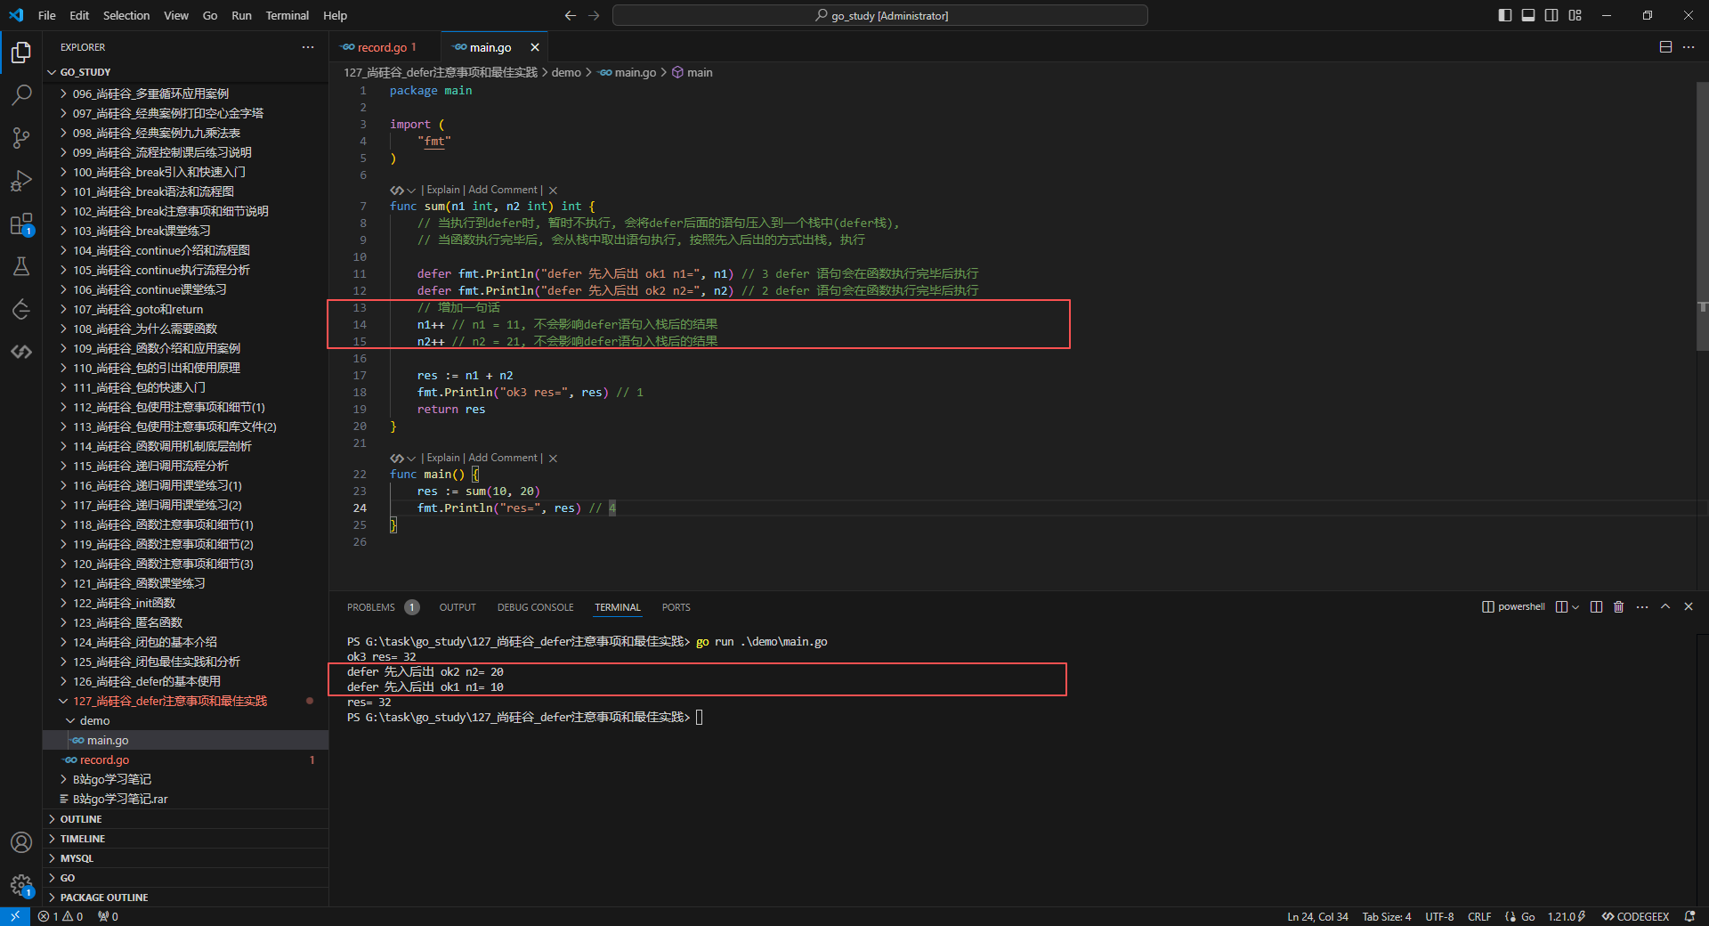Dismiss the code lens above func sum
The height and width of the screenshot is (926, 1709).
[553, 191]
